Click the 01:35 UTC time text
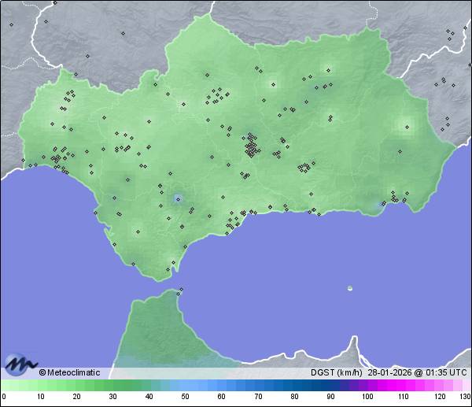 pos(447,372)
